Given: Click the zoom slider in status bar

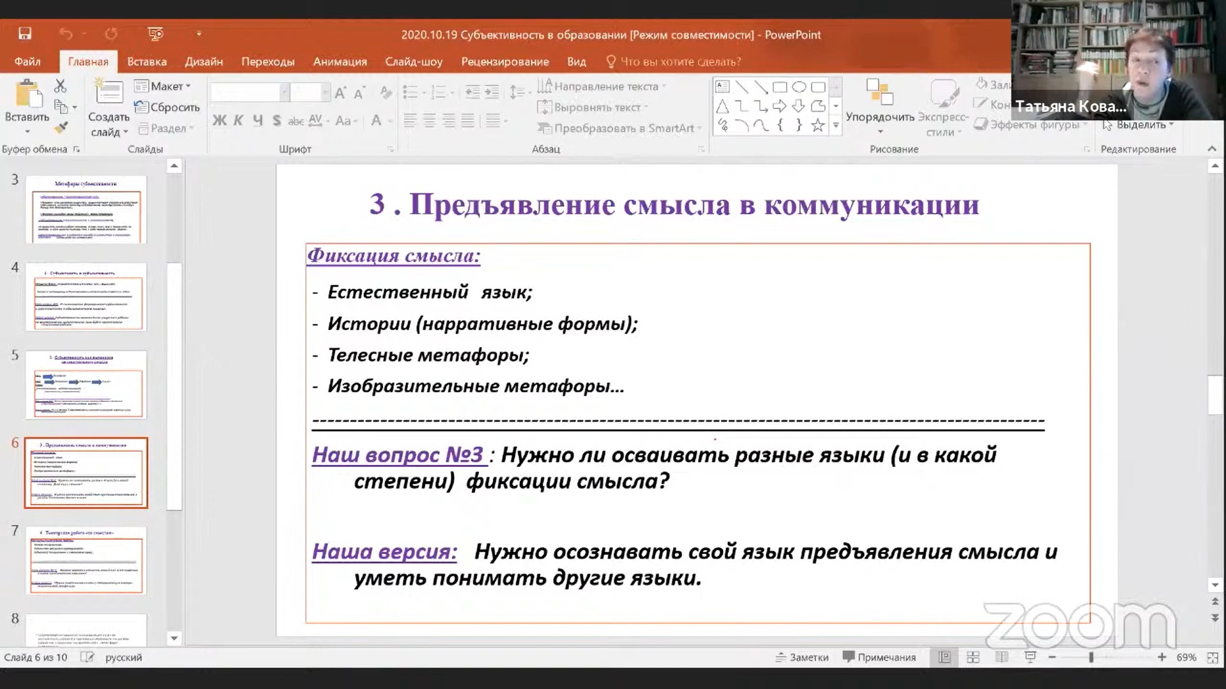Looking at the screenshot, I should coord(1091,657).
